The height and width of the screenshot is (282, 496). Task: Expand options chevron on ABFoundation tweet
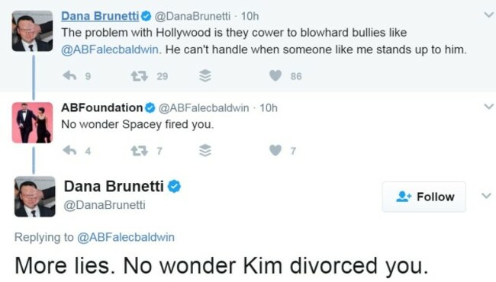(488, 107)
